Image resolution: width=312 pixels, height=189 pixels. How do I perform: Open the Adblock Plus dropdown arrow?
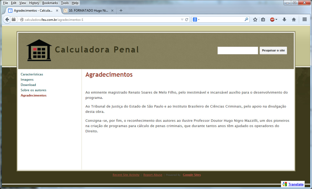tap(276, 20)
